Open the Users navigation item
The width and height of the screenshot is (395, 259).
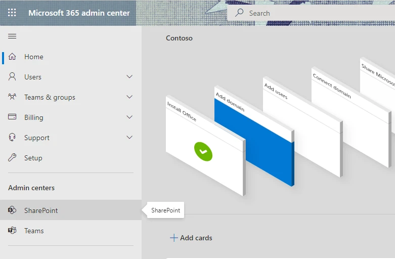pos(71,77)
